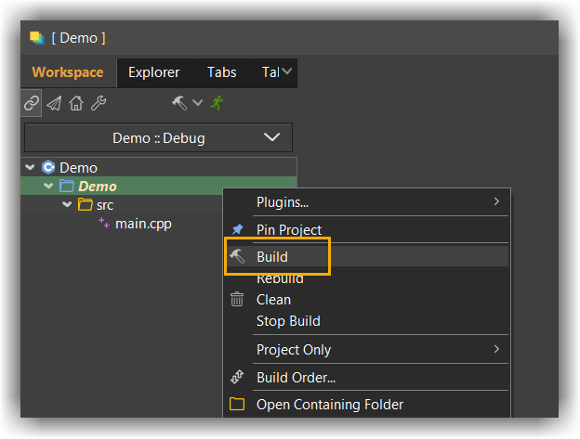
Task: Open the Plugins submenu
Action: click(x=283, y=201)
